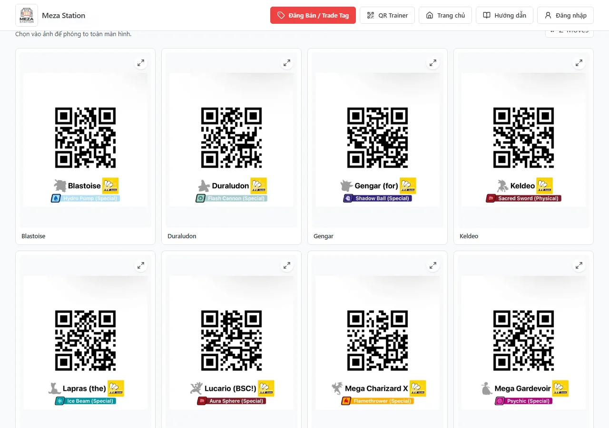Expand Keldeo card to fullscreen
This screenshot has width=609, height=428.
(x=579, y=63)
